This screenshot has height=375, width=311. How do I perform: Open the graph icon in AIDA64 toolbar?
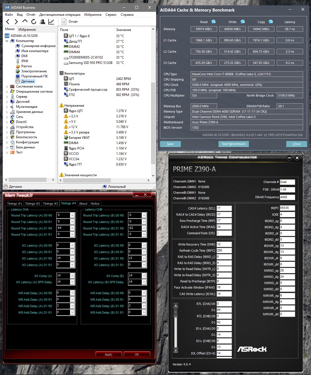(51, 21)
